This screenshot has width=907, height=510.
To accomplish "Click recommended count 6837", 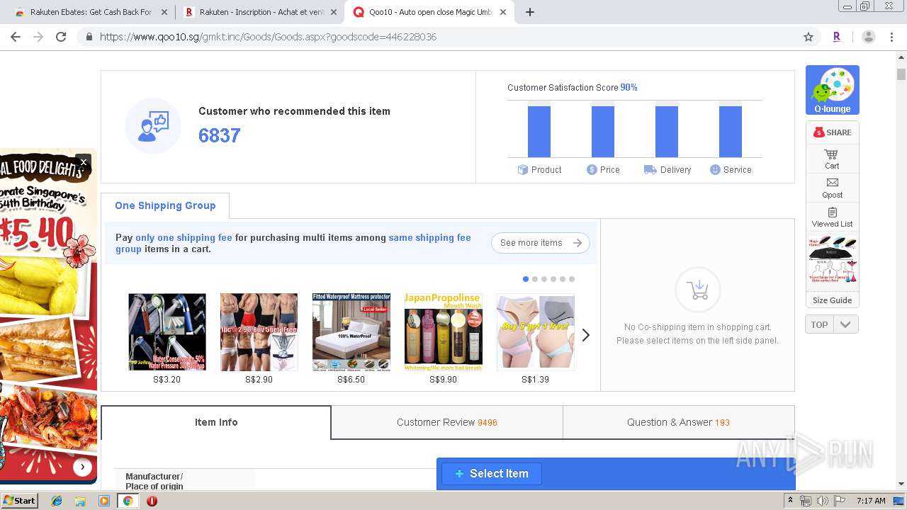I will coord(220,135).
